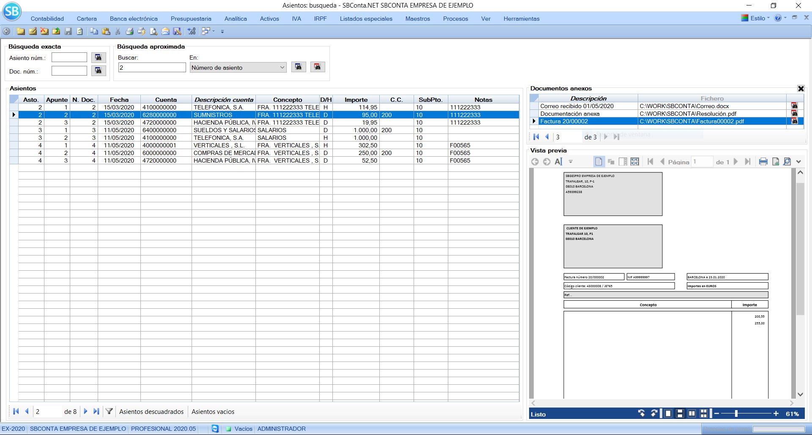Click the print preview magnifier icon
This screenshot has height=435, width=812.
154,31
